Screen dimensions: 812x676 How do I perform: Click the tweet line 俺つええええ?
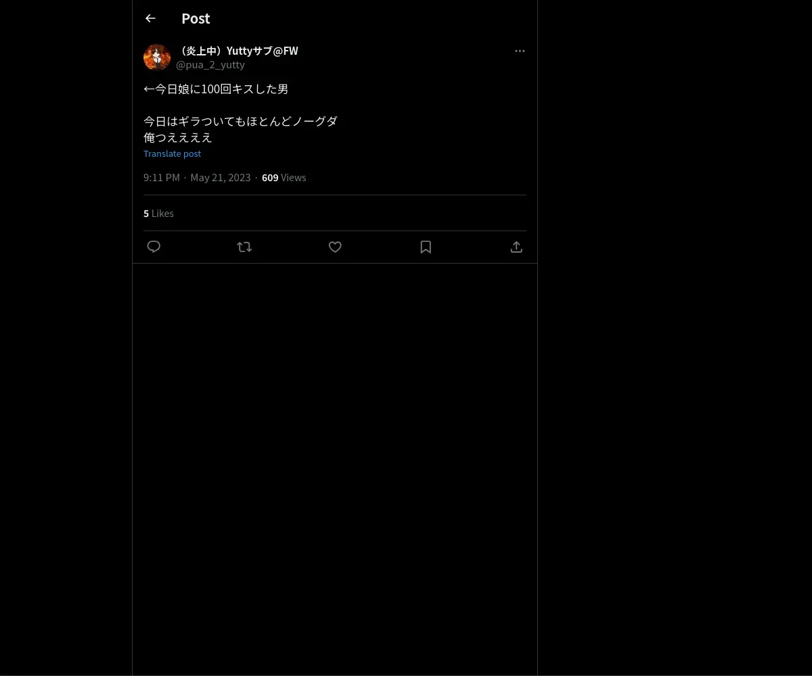coord(178,137)
